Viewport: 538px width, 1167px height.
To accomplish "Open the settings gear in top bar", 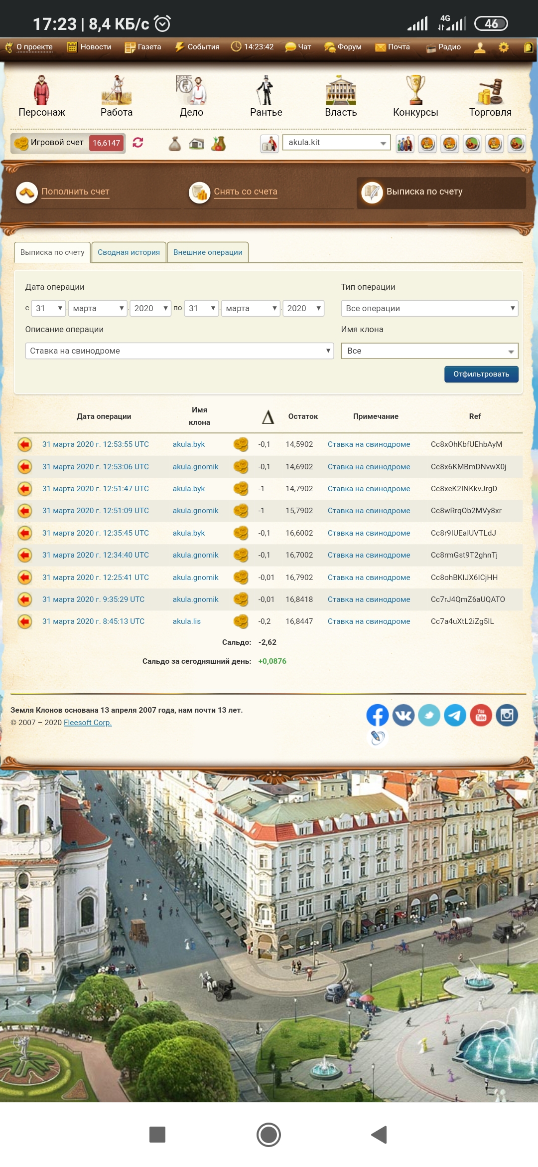I will 504,47.
